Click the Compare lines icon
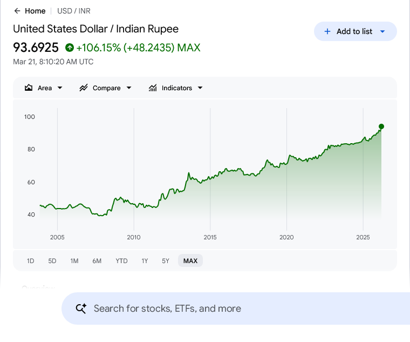 click(84, 88)
